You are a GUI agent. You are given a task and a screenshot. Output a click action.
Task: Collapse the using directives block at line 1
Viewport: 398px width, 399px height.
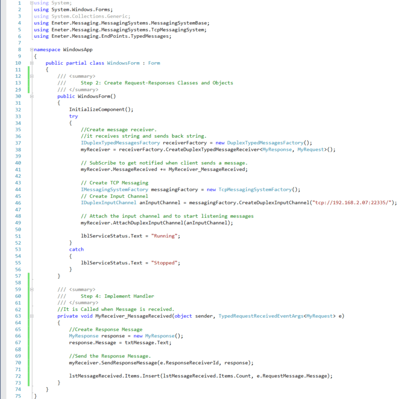tap(32, 3)
